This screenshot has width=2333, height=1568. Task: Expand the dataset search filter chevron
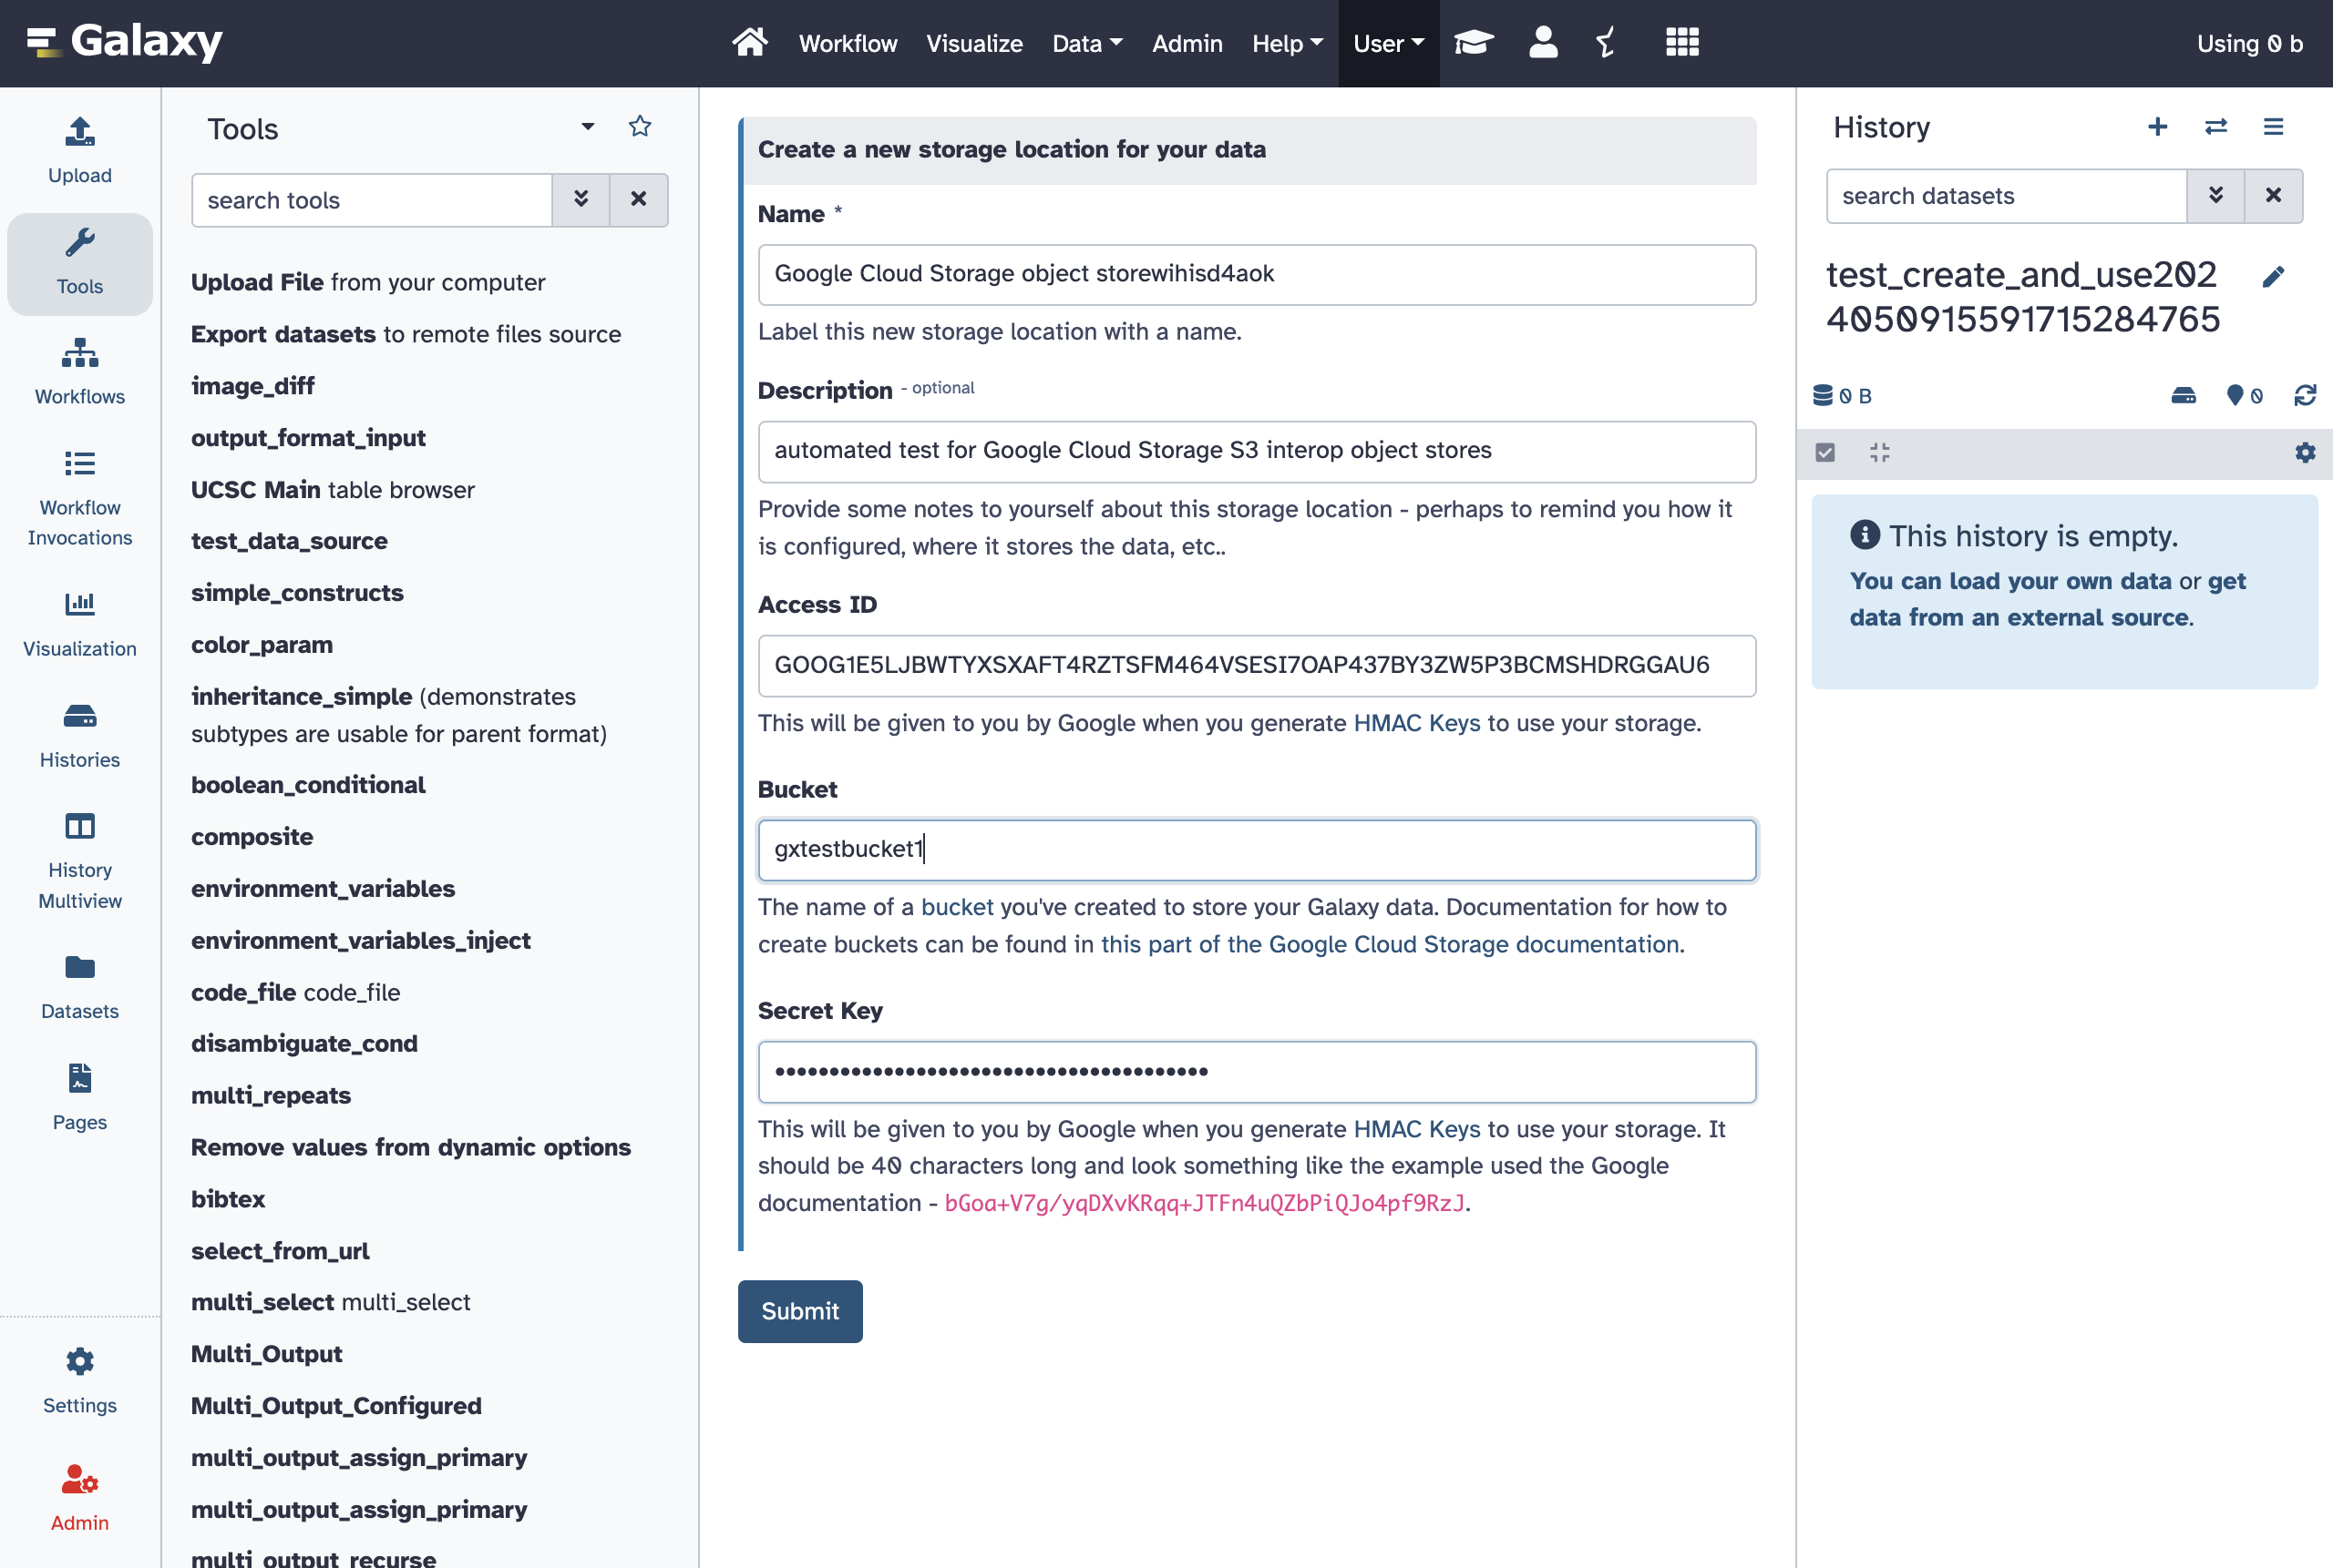pyautogui.click(x=2216, y=195)
